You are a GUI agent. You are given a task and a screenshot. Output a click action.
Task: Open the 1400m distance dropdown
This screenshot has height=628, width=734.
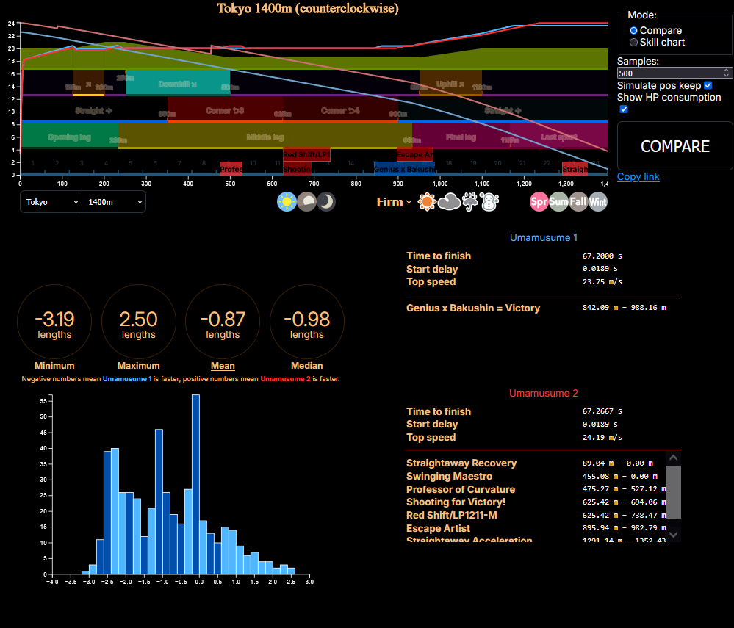pyautogui.click(x=114, y=202)
